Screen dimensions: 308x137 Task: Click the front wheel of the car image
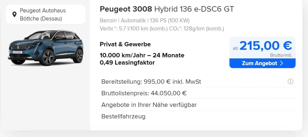47,57
